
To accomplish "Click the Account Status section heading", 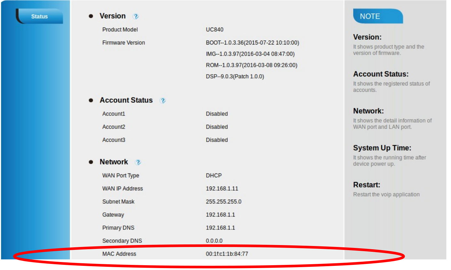I will 126,100.
